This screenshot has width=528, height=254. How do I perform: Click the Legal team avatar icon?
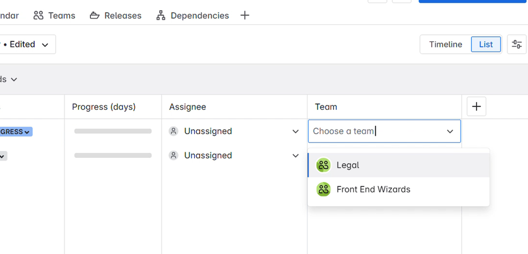point(323,165)
